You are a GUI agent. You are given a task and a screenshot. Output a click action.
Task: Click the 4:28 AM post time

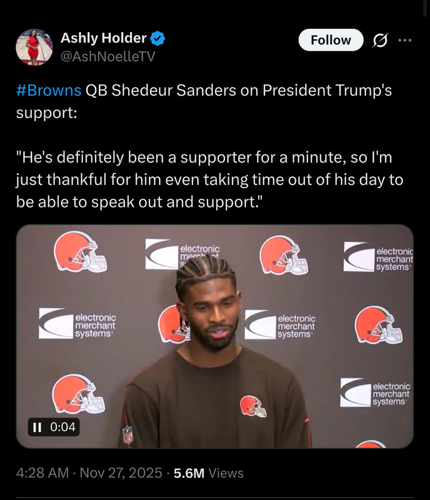42,472
